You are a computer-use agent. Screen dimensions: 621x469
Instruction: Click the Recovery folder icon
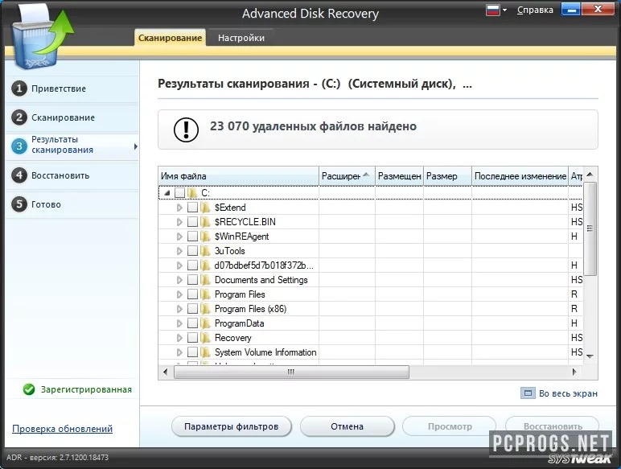coord(205,338)
